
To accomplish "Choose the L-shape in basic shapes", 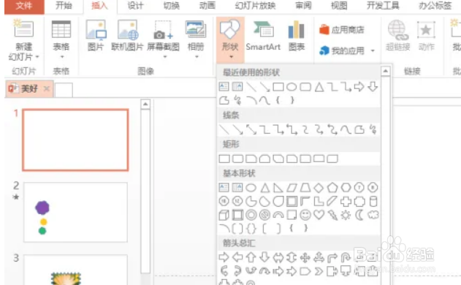I will pyautogui.click(x=319, y=202).
